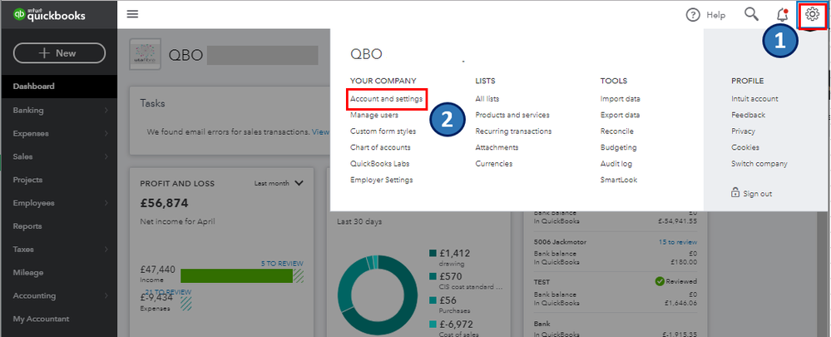Open Custom form styles
This screenshot has width=831, height=337.
click(383, 131)
